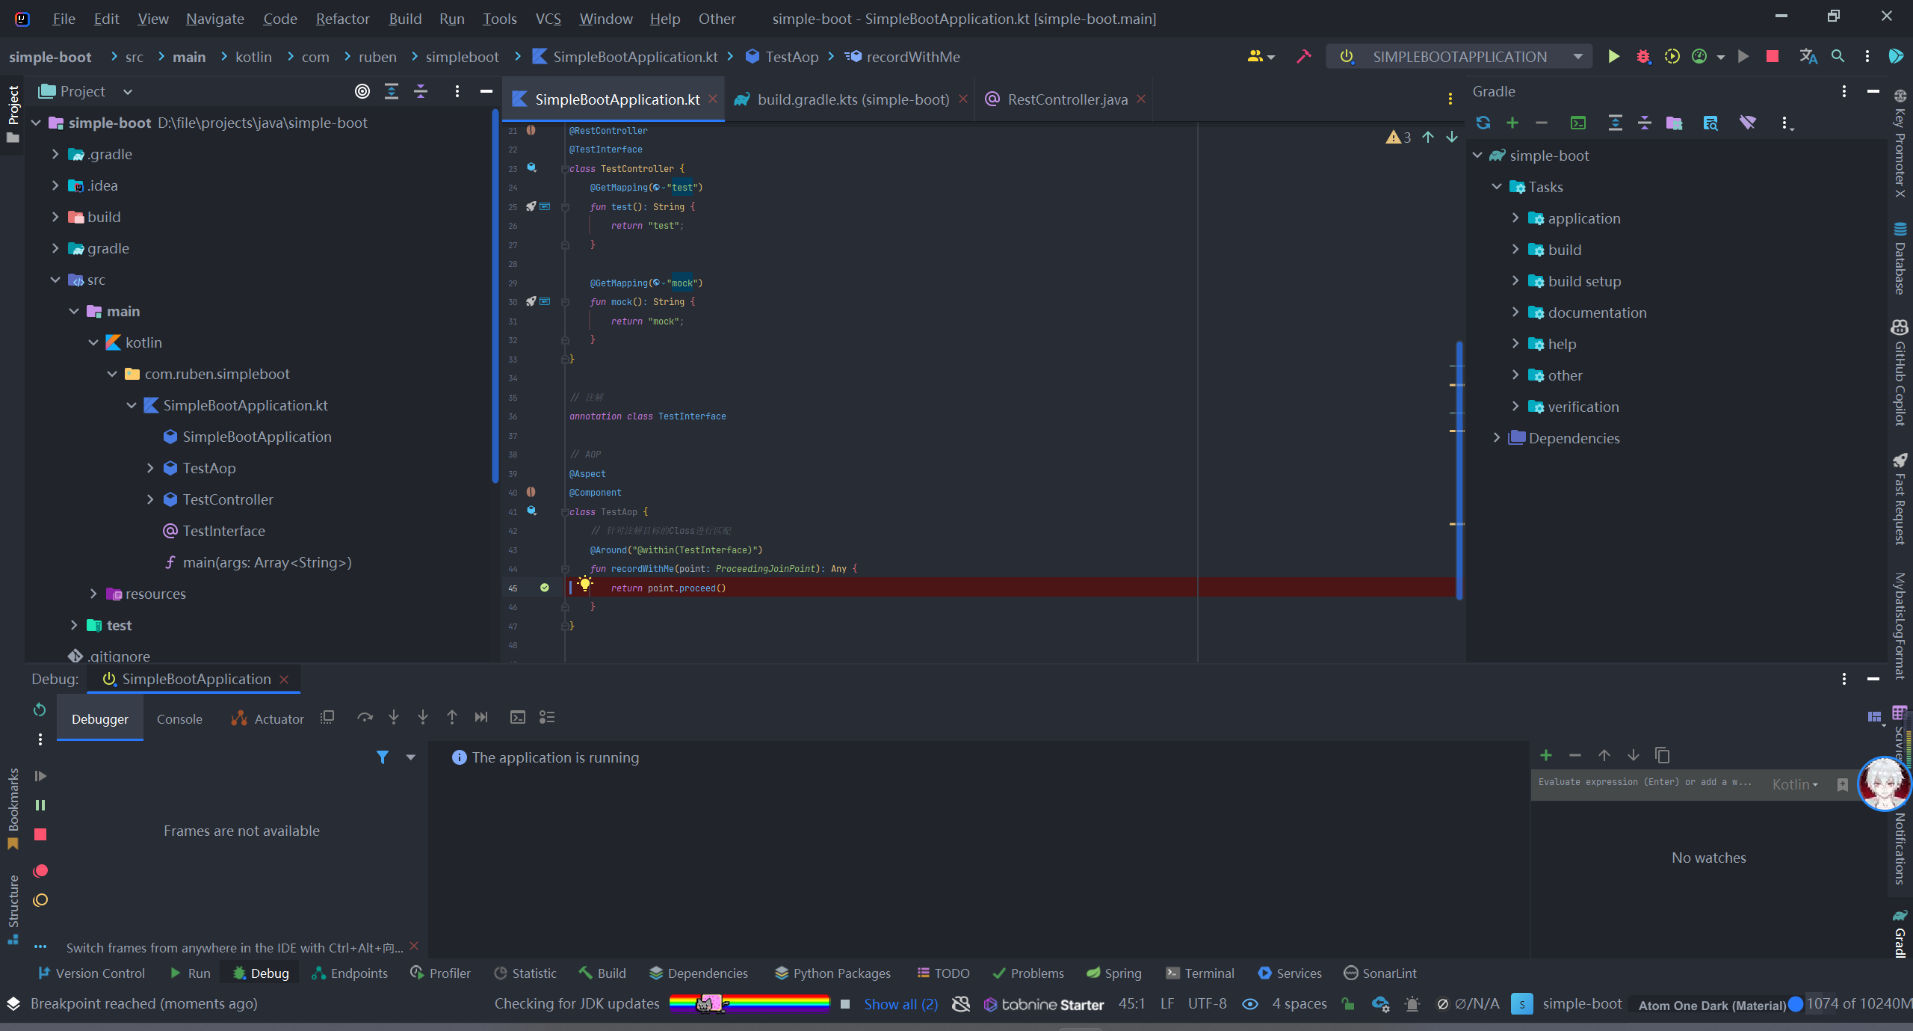Click the red Stop button in the top toolbar
The height and width of the screenshot is (1031, 1913).
[x=1772, y=57]
